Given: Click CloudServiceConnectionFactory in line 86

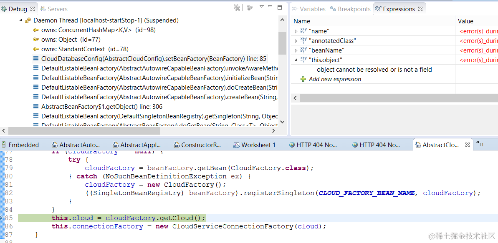Looking at the screenshot, I should [233, 226].
